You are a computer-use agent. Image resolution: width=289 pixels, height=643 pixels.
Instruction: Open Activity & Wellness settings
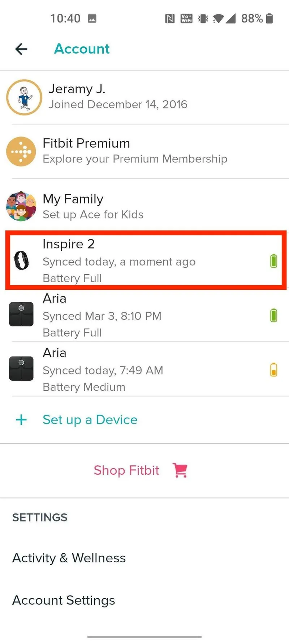pyautogui.click(x=69, y=558)
